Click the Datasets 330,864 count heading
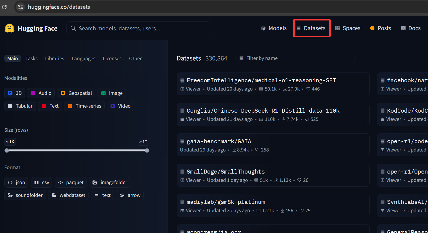The image size is (428, 233). (202, 58)
